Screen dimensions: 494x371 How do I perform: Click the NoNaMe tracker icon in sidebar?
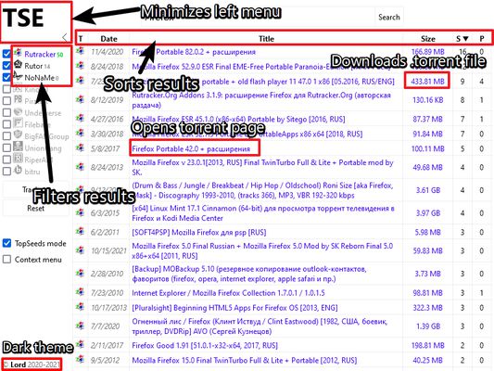[x=18, y=76]
